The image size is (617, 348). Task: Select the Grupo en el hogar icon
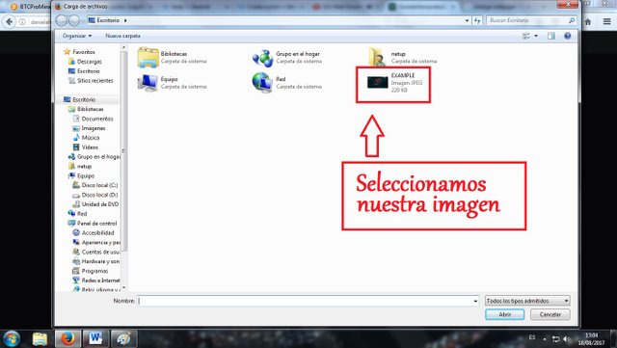tap(262, 58)
